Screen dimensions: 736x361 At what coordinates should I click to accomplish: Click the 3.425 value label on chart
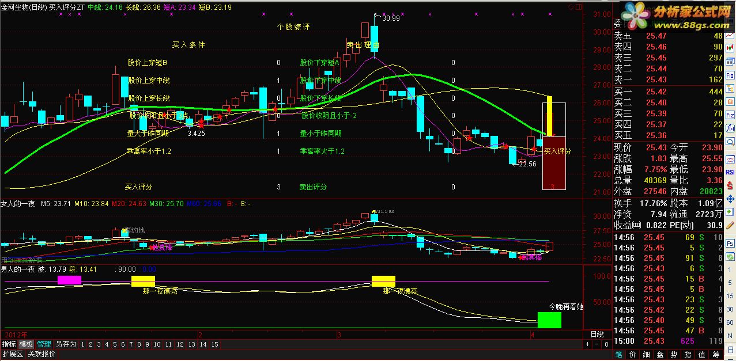point(197,133)
